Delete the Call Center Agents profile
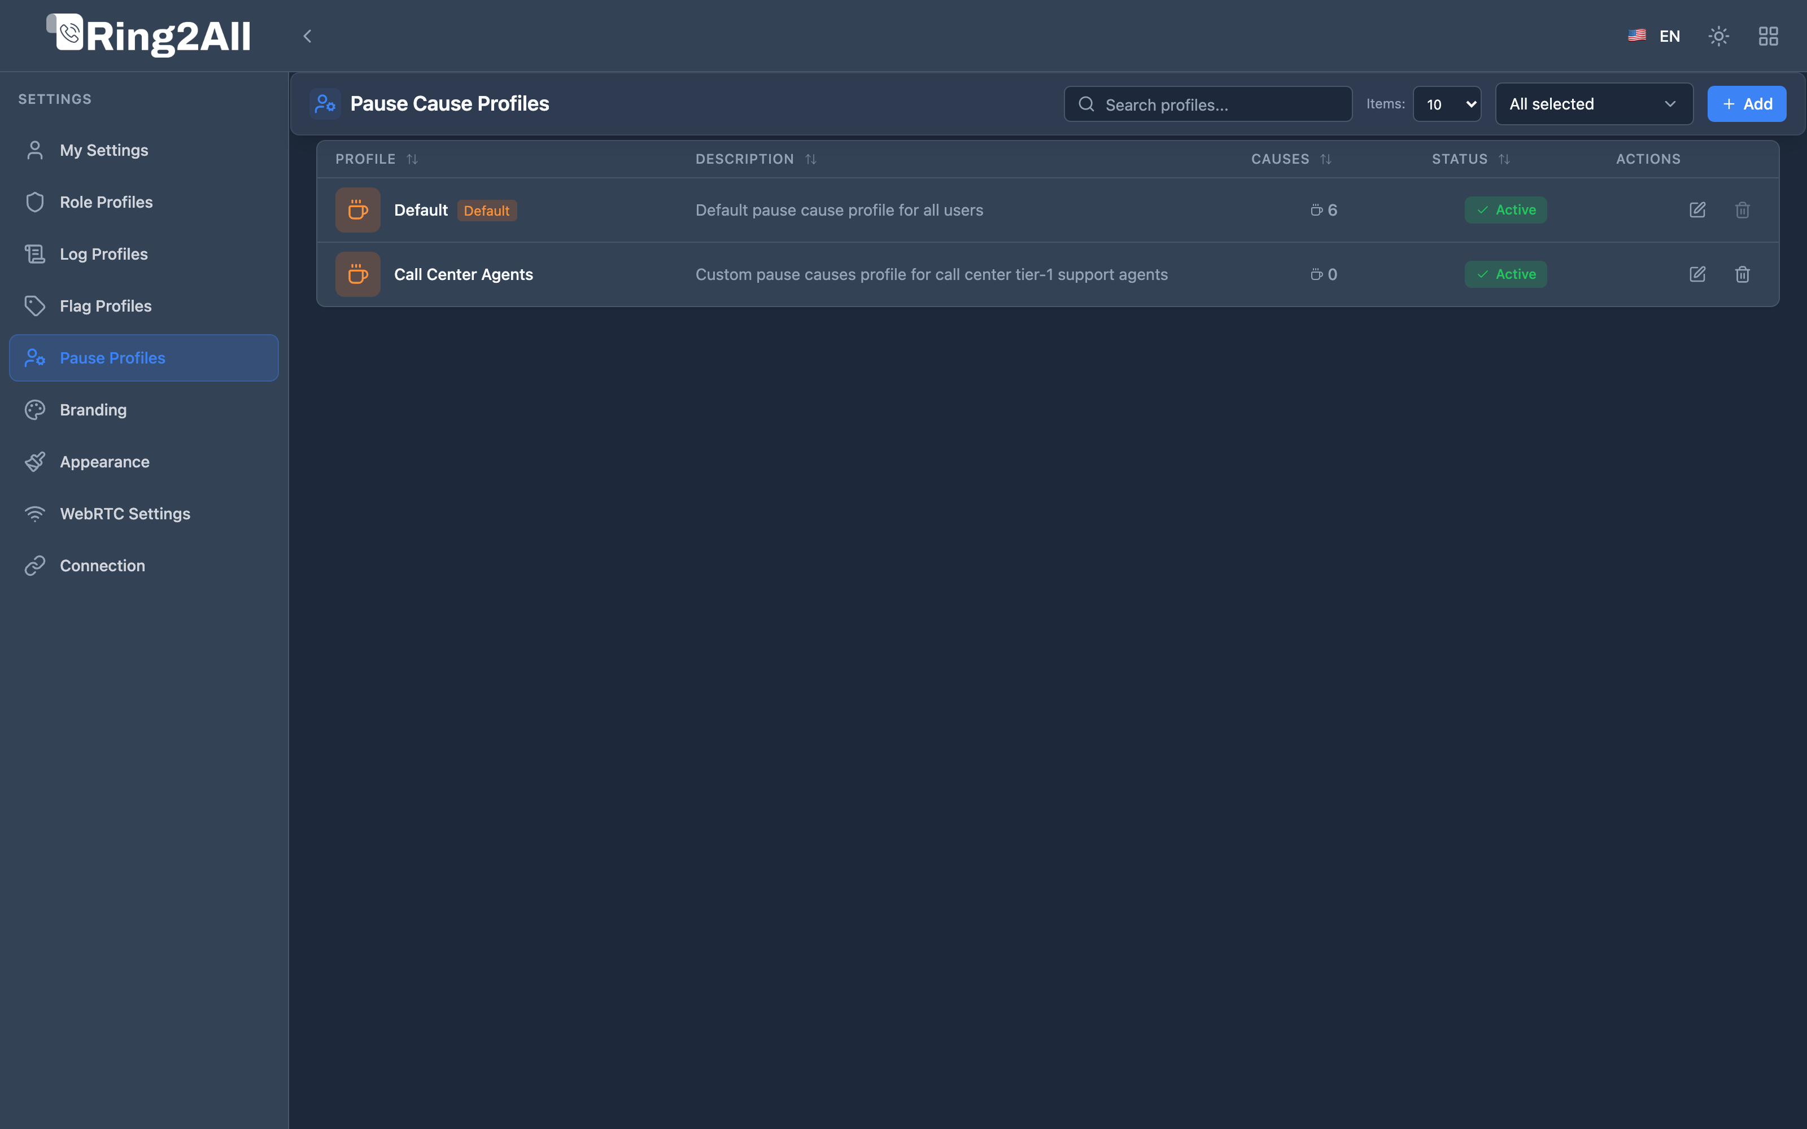Screen dimensions: 1807x1129 (1742, 274)
